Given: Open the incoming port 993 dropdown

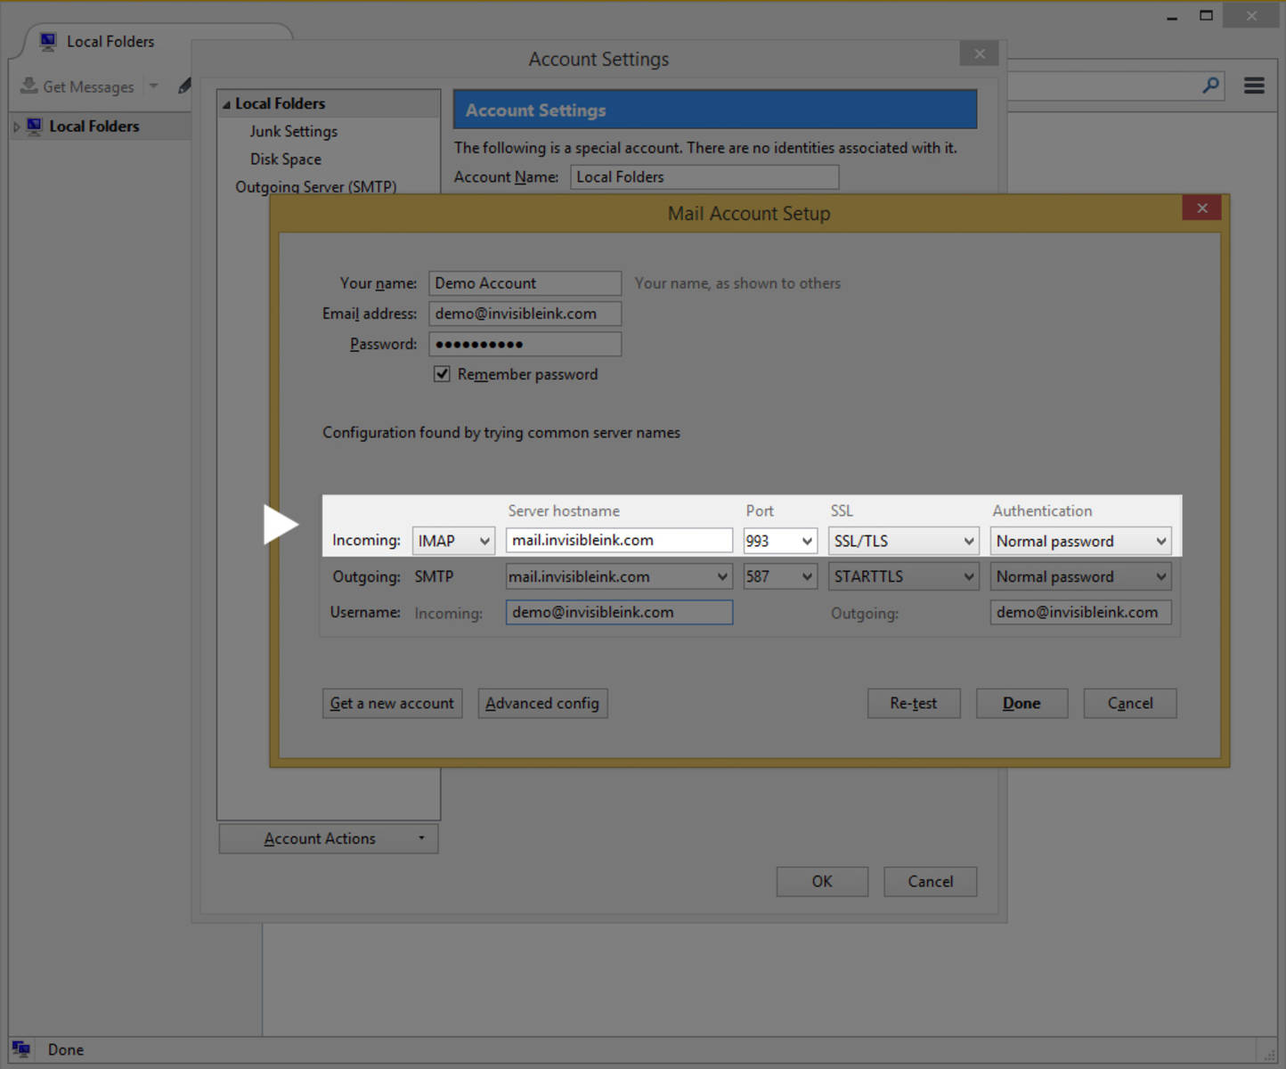Looking at the screenshot, I should pos(780,541).
